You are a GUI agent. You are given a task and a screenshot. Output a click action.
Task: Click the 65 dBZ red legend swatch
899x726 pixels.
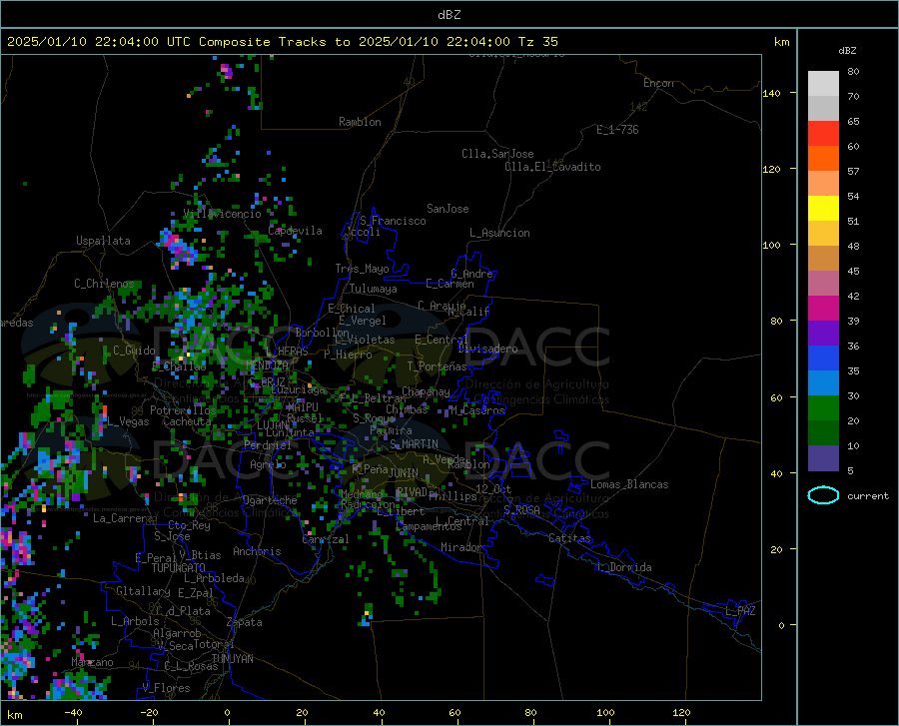[823, 133]
